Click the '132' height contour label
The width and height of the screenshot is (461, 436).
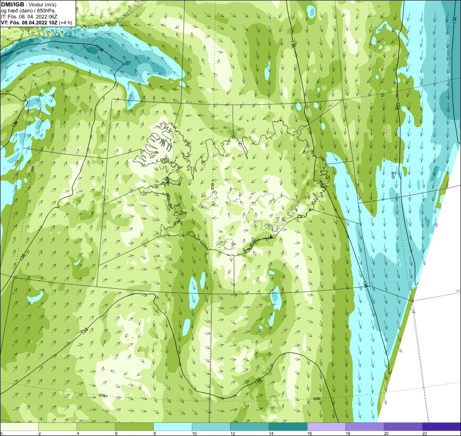455,20
